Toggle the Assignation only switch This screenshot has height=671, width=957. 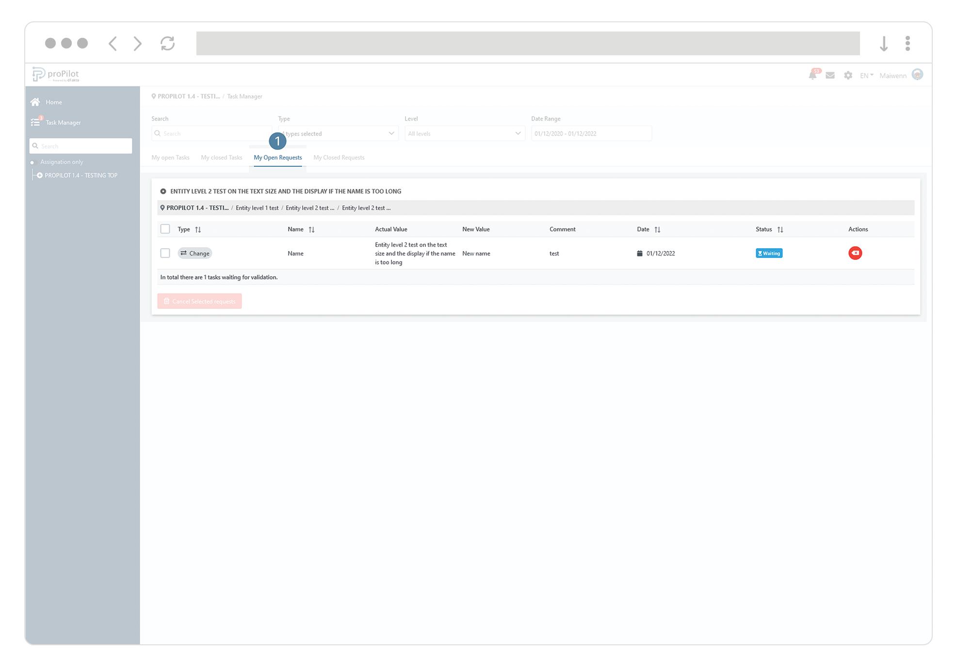click(x=33, y=162)
